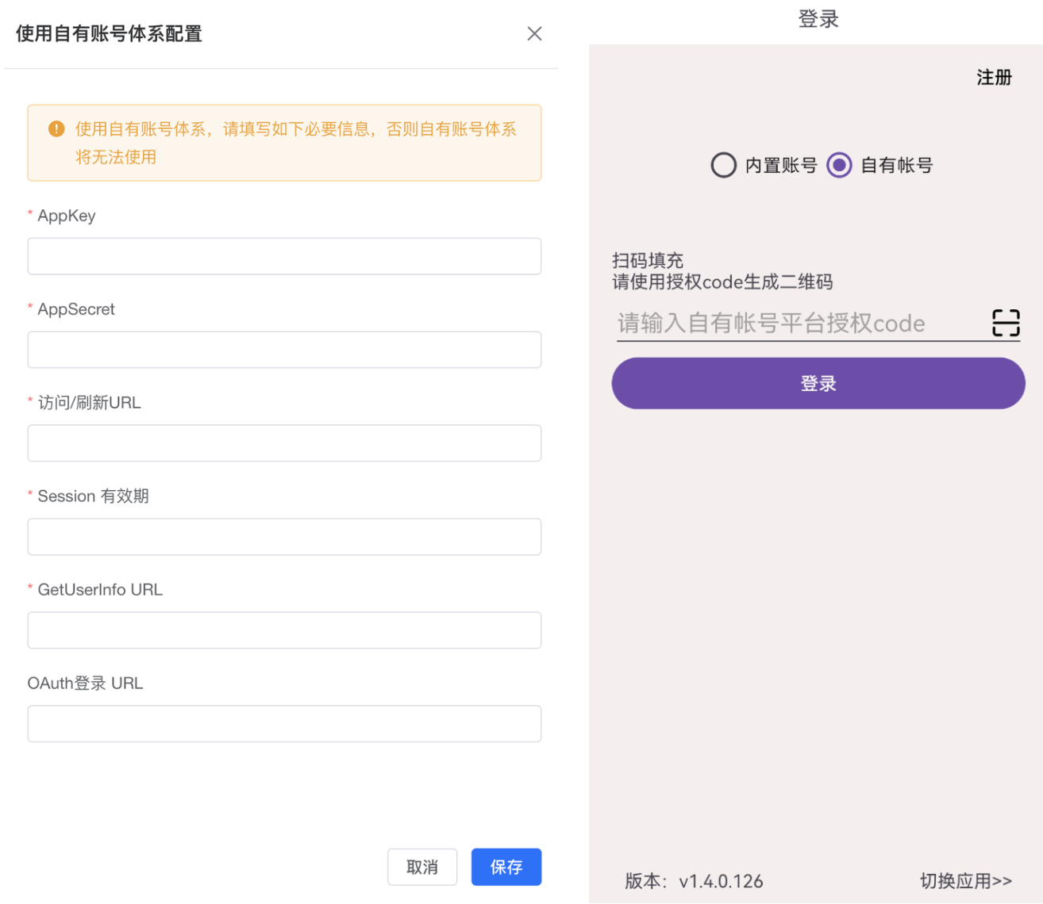Click the 访问/刷新URL input field
1043x904 pixels.
coord(284,443)
